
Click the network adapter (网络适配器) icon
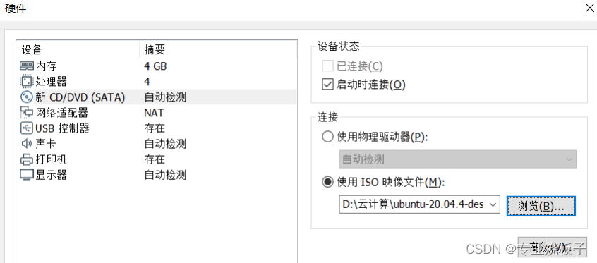27,113
